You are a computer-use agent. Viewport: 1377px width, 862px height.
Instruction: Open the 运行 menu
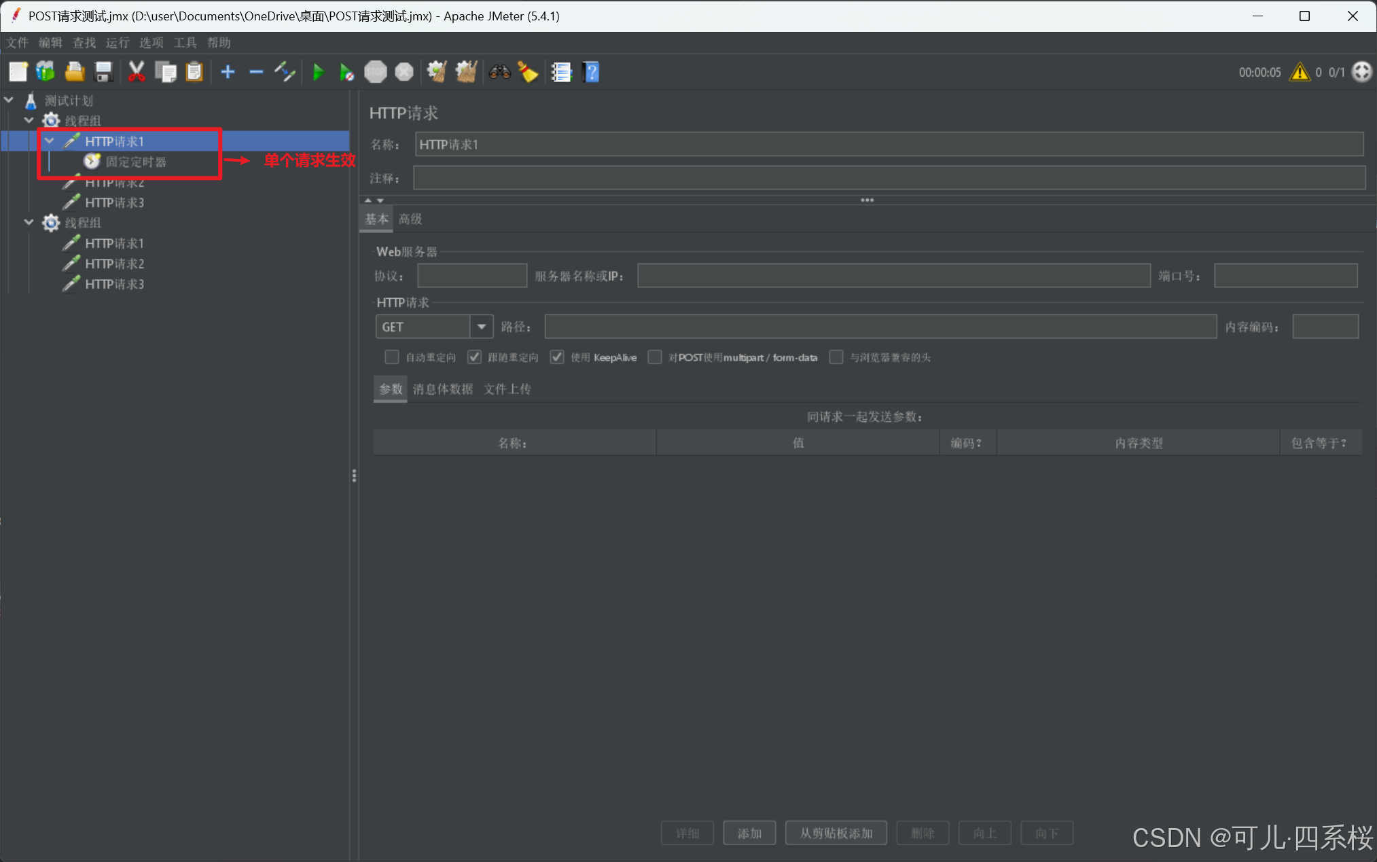117,43
